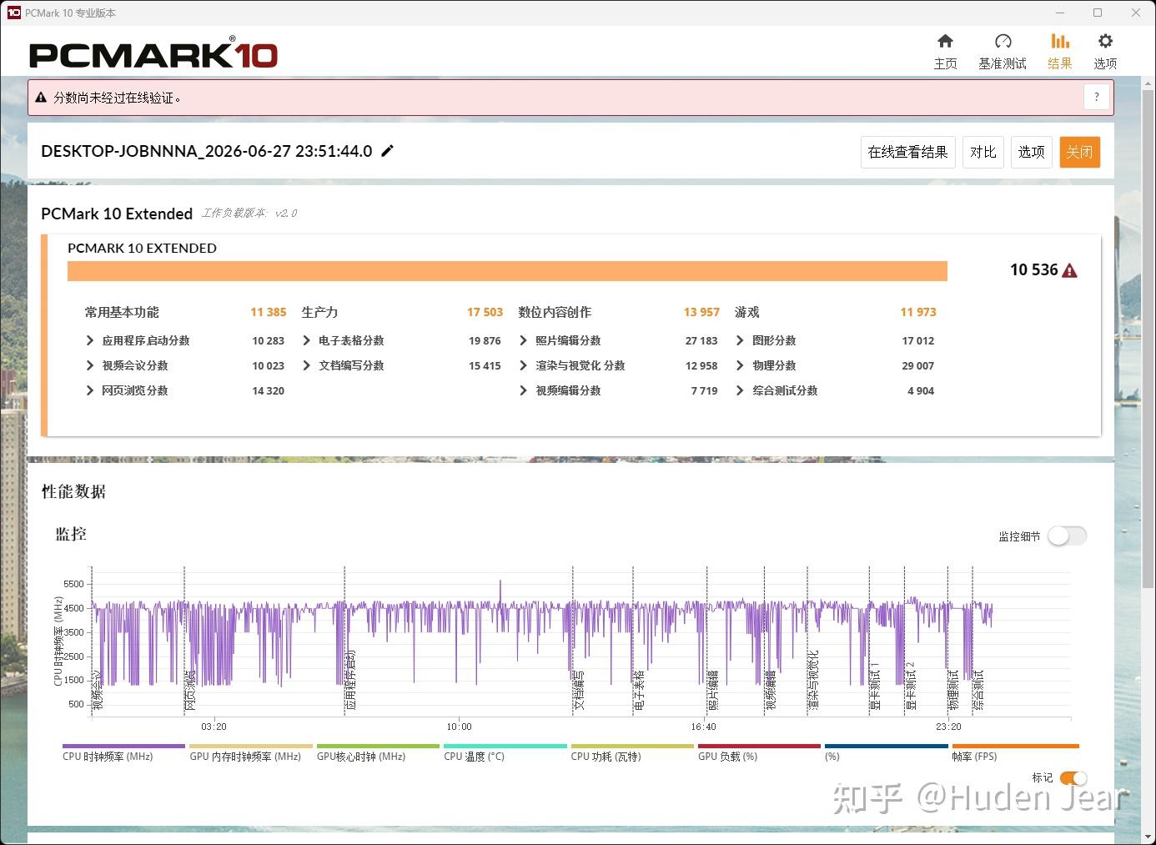Click the warning icon in the validation banner
The image size is (1156, 845).
[41, 98]
